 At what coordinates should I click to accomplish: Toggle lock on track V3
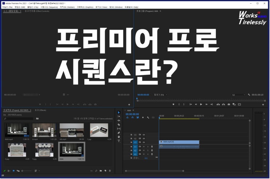click(x=131, y=135)
